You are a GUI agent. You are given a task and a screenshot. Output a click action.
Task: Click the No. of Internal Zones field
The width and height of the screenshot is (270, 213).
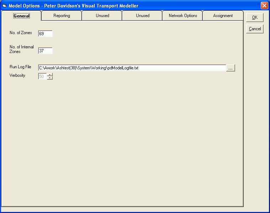45,51
